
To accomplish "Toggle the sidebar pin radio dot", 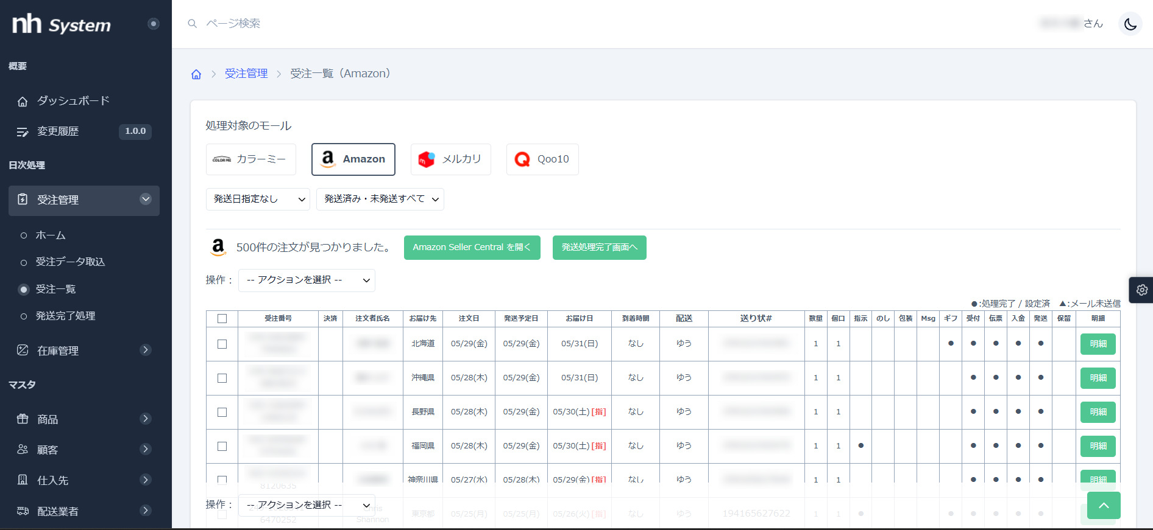I will click(x=154, y=24).
